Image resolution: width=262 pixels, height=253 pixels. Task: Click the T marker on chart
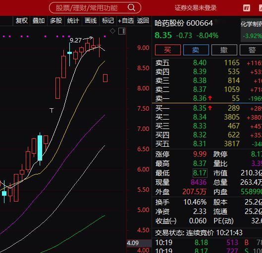(x=52, y=110)
